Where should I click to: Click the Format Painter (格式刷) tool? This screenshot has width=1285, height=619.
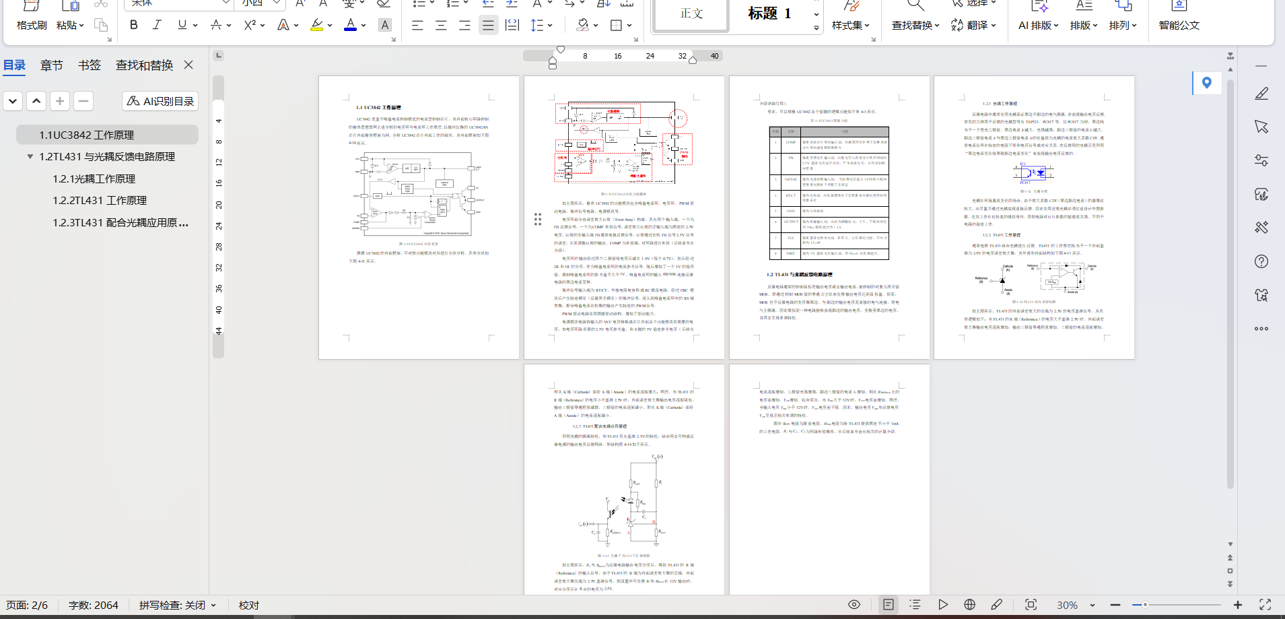[31, 25]
